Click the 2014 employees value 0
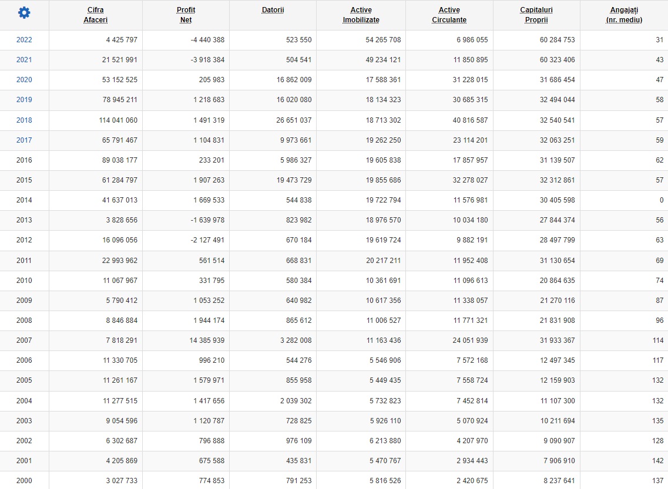Viewport: 668px width, 489px height. tap(661, 200)
